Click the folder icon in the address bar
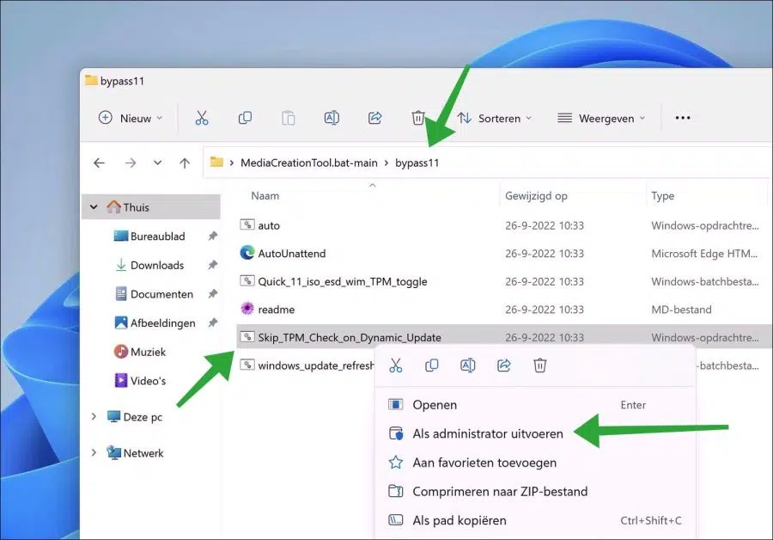 point(216,162)
